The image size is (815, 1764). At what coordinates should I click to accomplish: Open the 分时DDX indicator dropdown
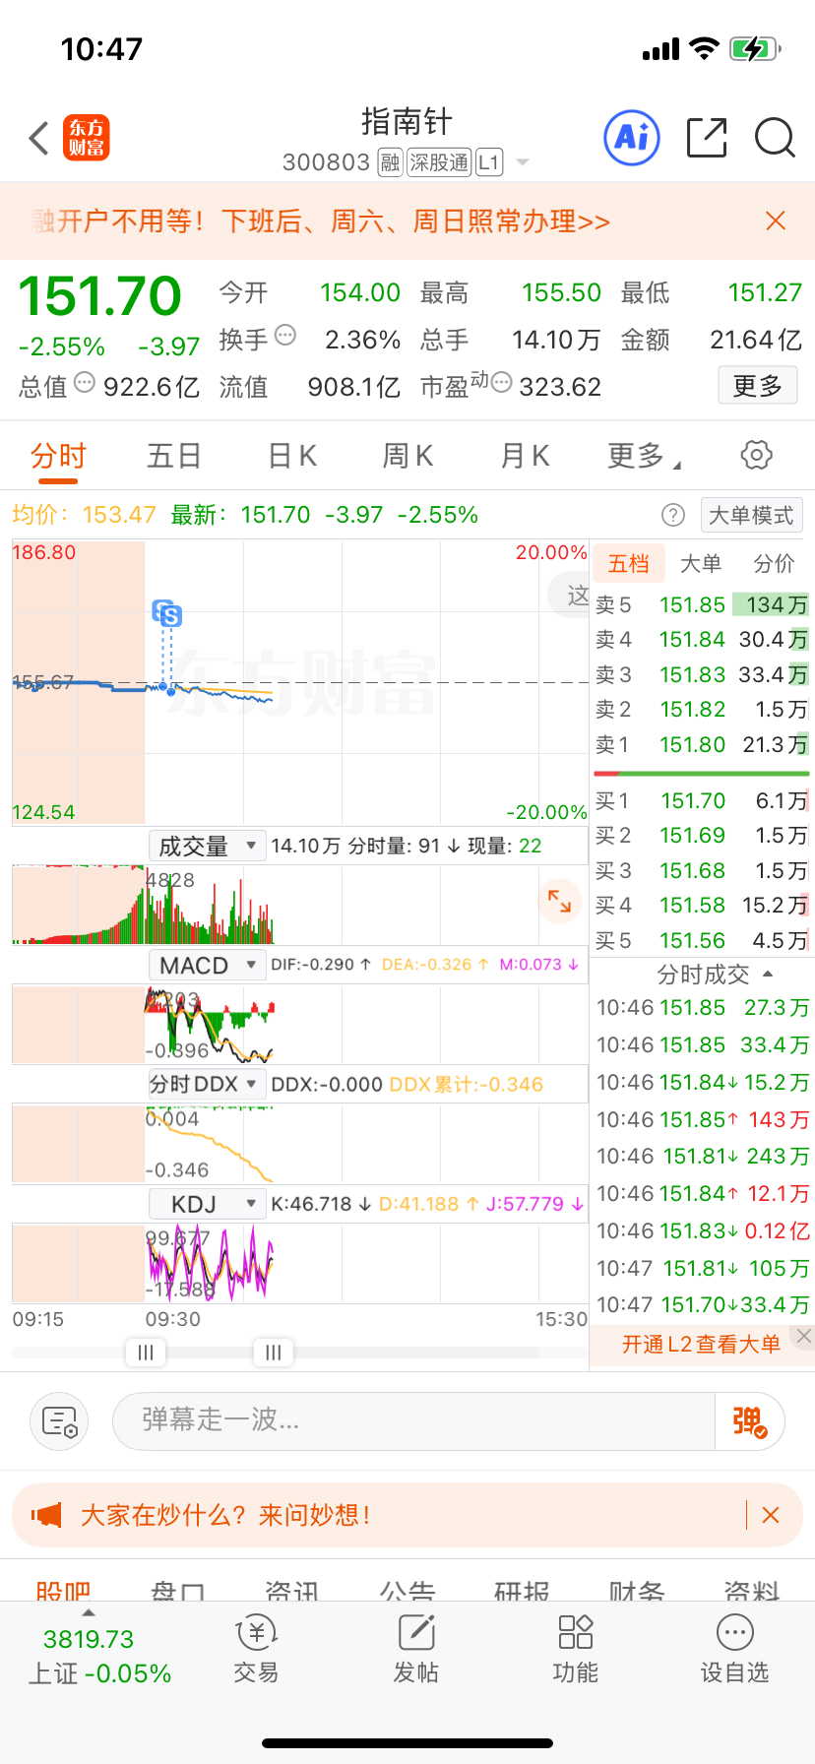click(208, 1085)
